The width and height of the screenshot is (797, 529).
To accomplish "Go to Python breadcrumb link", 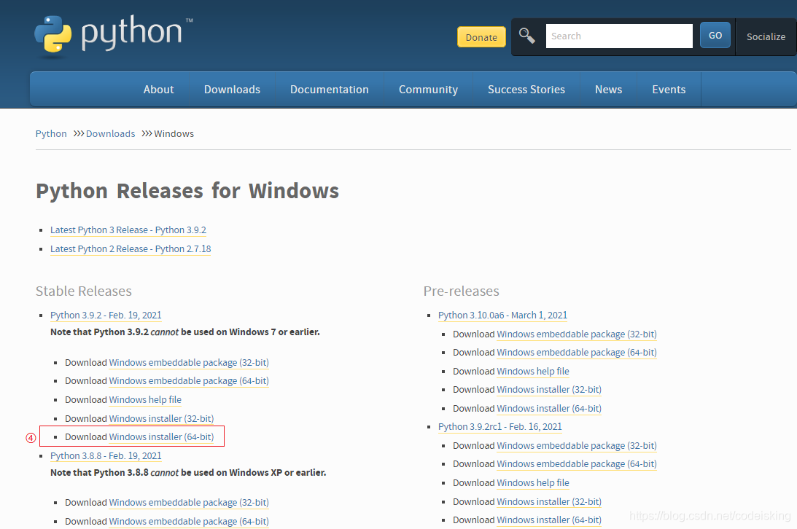I will click(x=51, y=133).
